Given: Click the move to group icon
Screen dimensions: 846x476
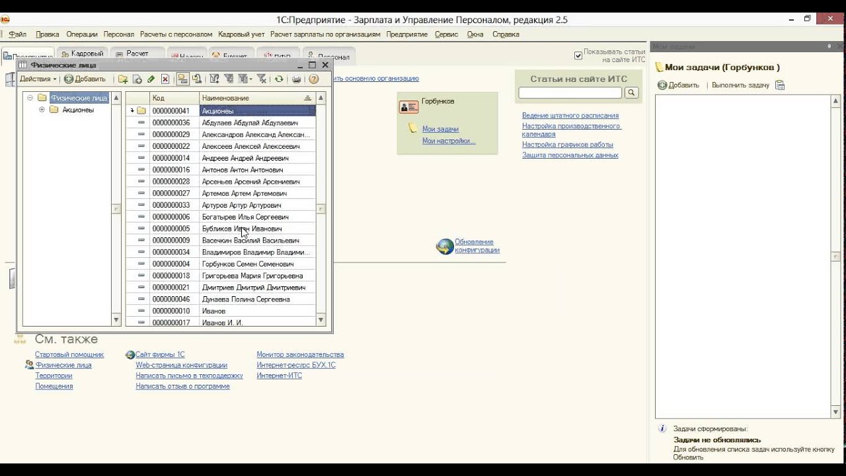Looking at the screenshot, I should pos(196,79).
